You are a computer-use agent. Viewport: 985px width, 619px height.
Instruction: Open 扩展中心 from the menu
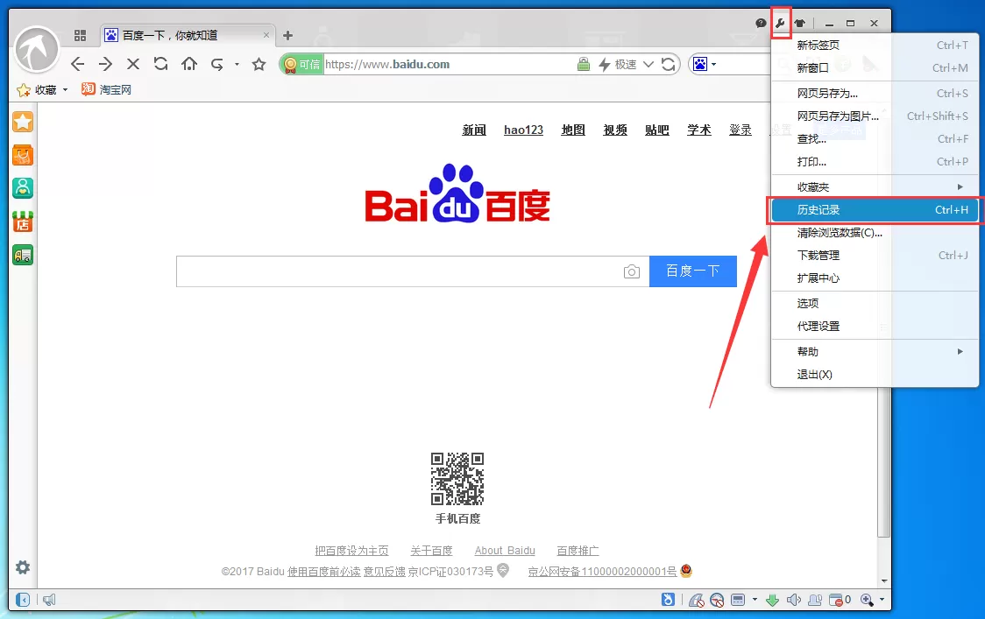coord(875,278)
